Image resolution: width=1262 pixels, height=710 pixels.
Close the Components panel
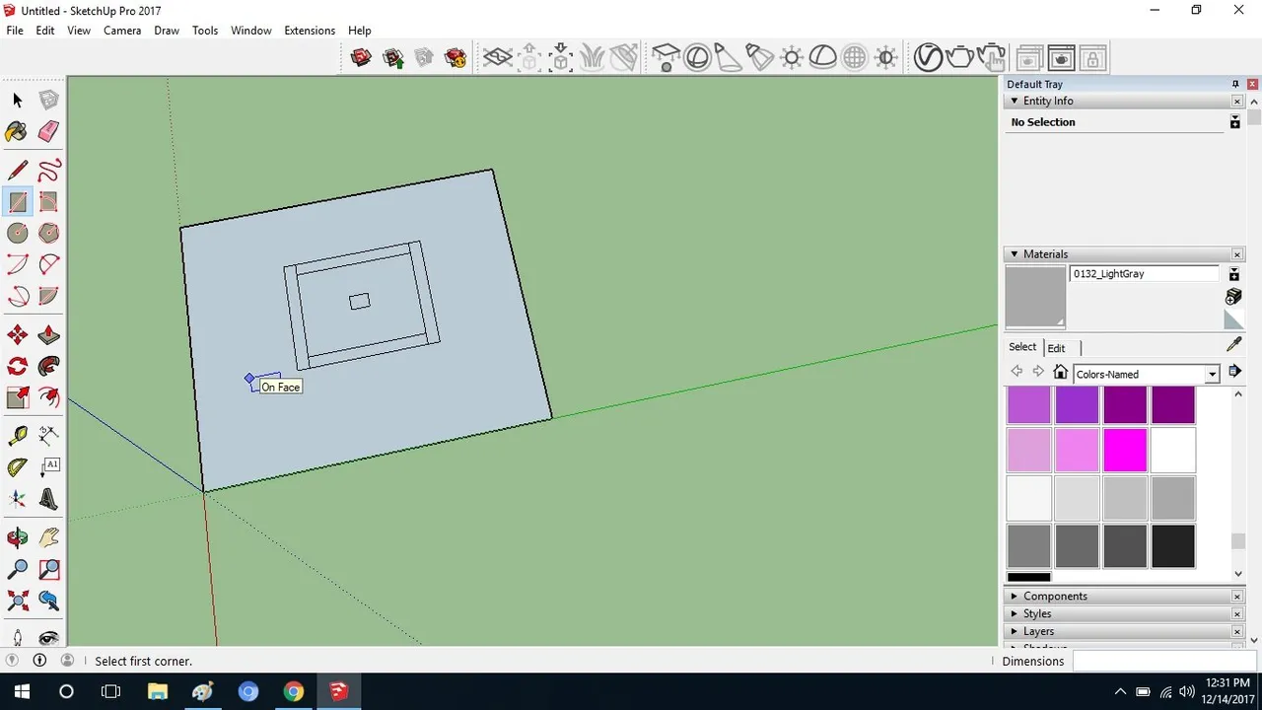(1237, 597)
